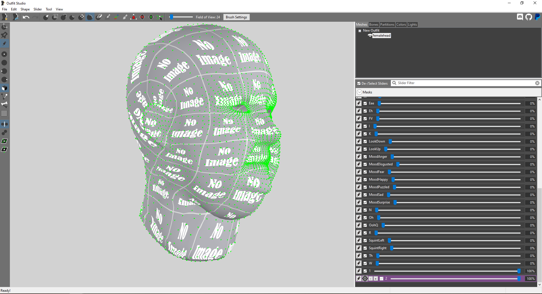Viewport: 542px width, 294px height.
Task: Pick the Inflate brush tool
Action: coord(64,17)
